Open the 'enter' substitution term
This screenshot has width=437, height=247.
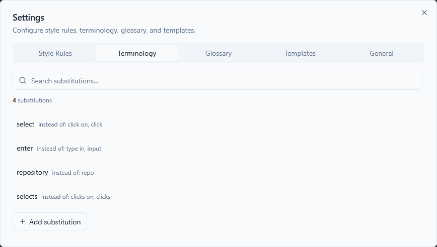tap(25, 148)
